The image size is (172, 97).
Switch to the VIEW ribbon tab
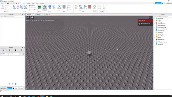[37, 3]
